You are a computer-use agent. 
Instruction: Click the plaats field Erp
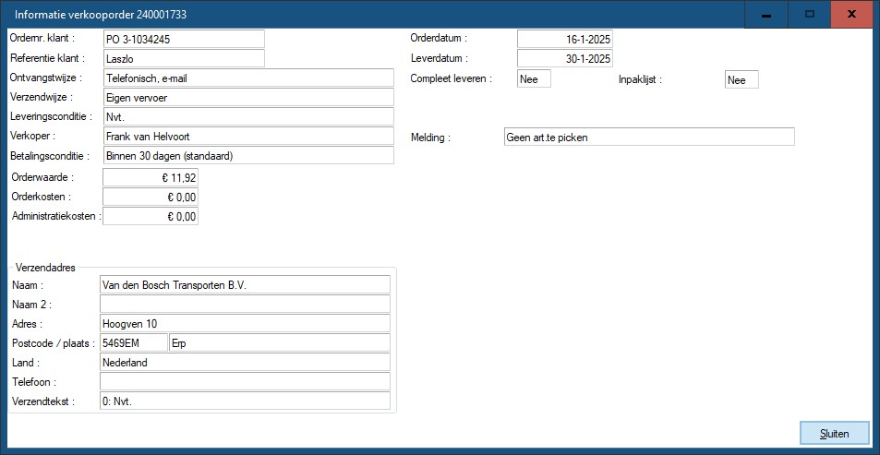[x=280, y=342]
